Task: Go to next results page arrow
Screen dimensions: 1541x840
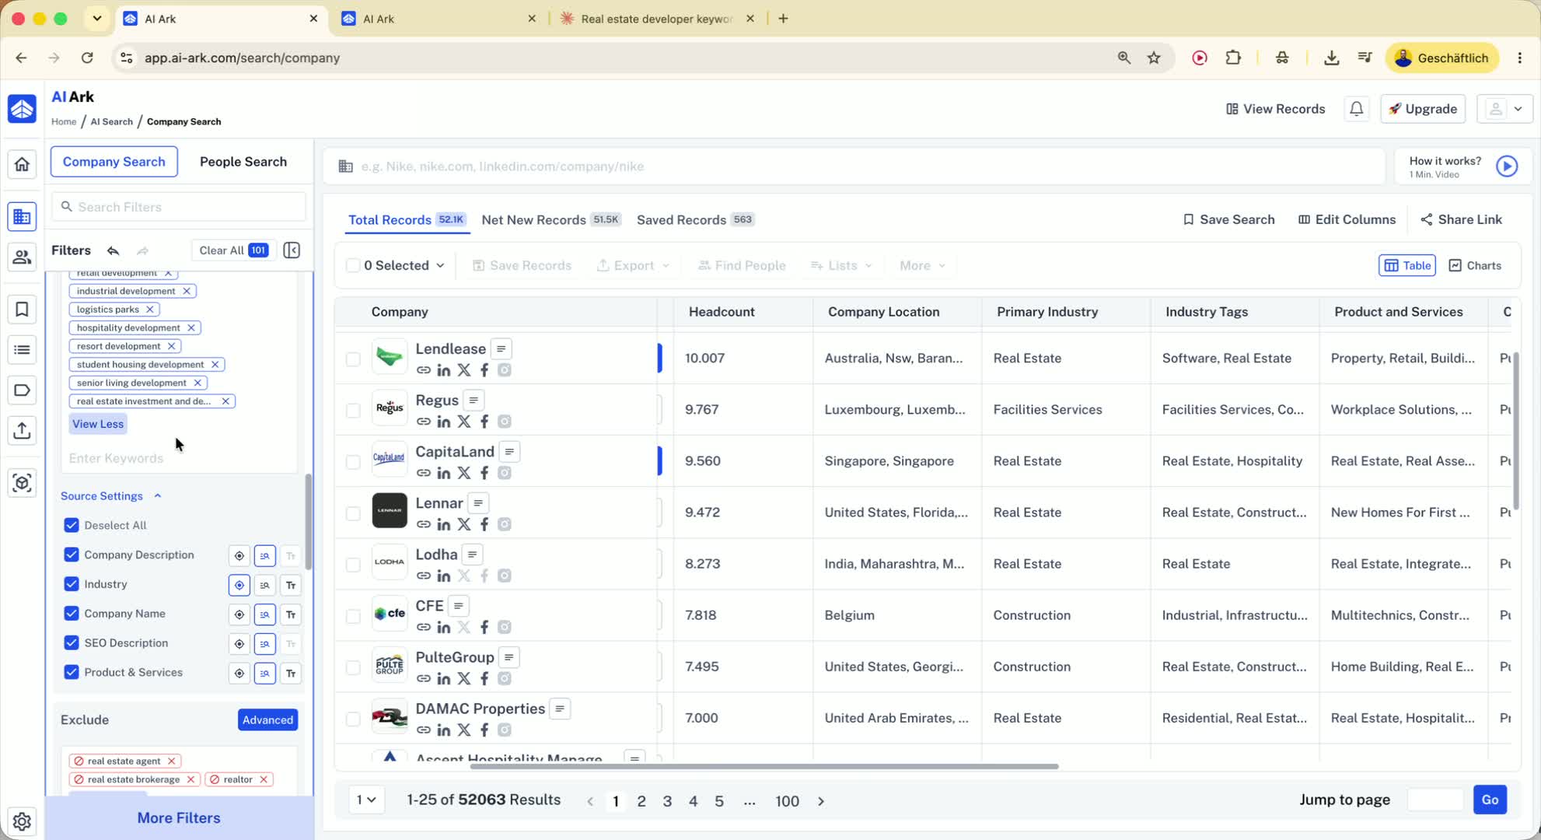Action: (821, 801)
